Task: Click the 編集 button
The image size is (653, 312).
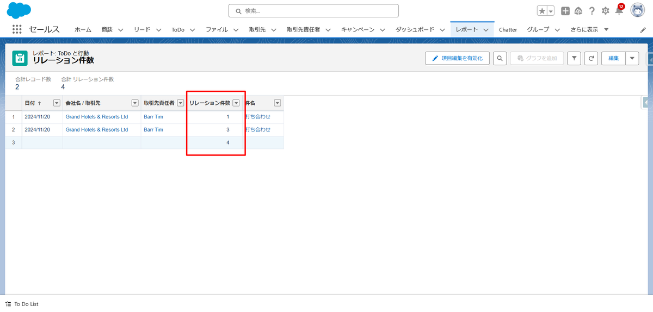Action: click(613, 58)
